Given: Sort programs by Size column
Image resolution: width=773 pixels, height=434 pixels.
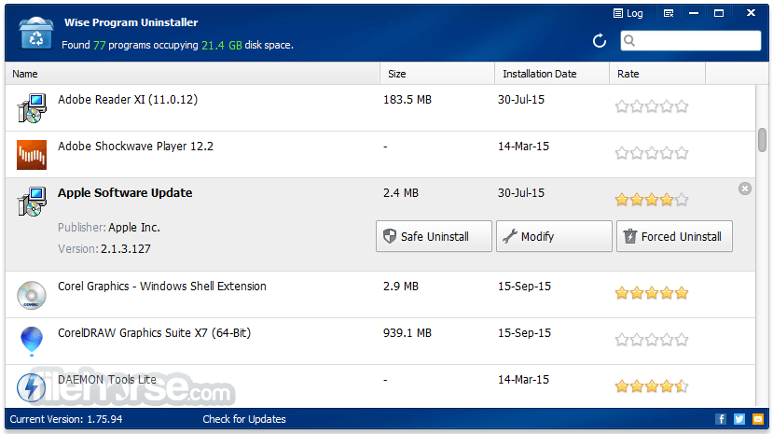Looking at the screenshot, I should pos(437,74).
